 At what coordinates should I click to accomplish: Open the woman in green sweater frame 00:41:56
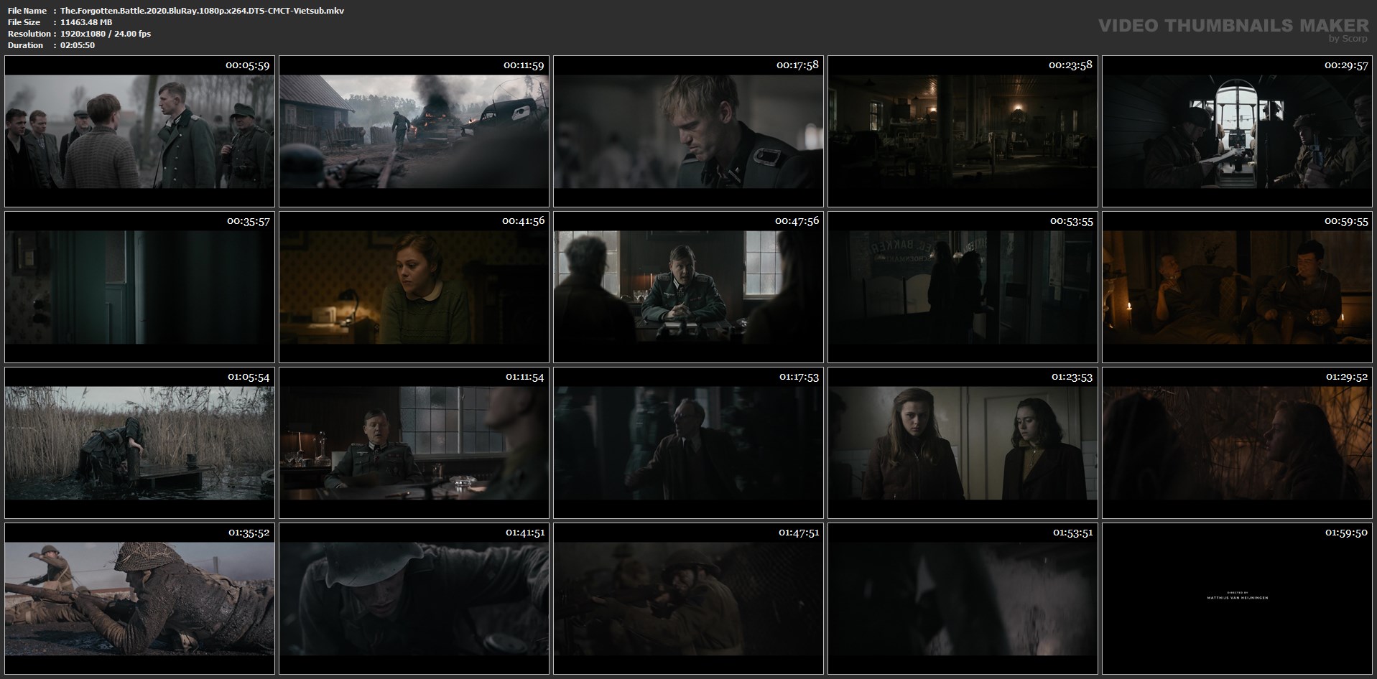414,287
